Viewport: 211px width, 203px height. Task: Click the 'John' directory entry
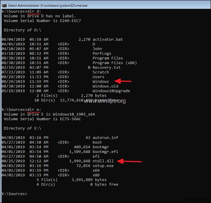click(97, 49)
